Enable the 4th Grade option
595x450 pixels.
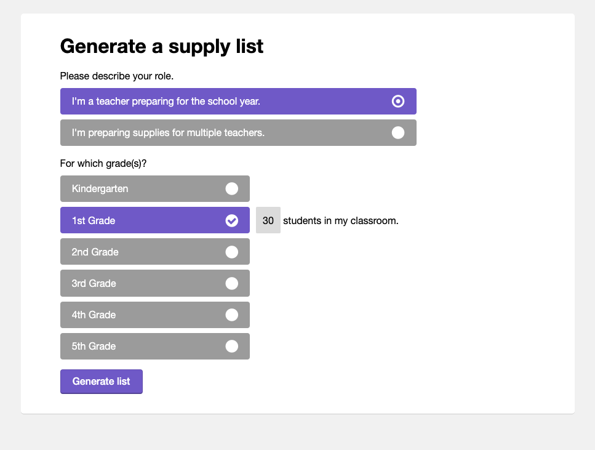pyautogui.click(x=155, y=315)
